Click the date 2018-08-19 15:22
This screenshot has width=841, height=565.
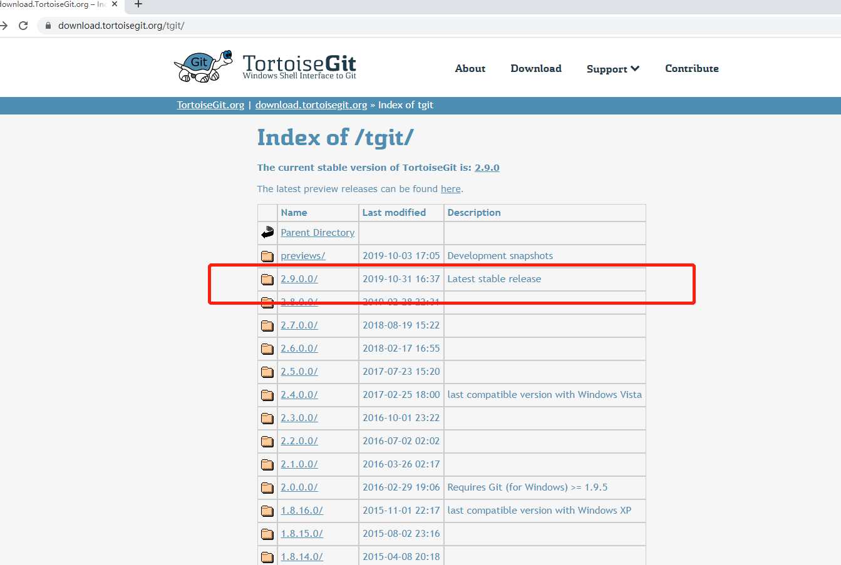tap(401, 325)
